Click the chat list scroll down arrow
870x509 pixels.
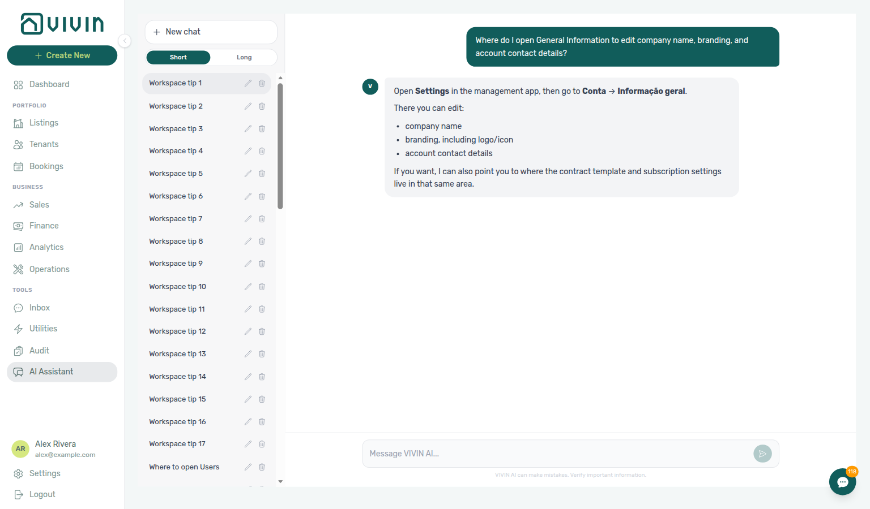click(x=280, y=482)
